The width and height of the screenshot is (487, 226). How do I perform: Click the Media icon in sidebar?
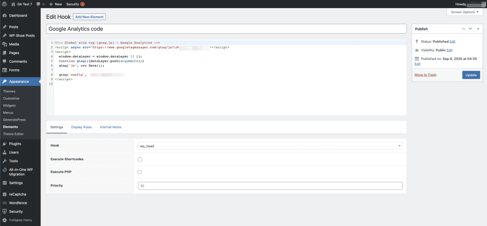click(x=5, y=44)
